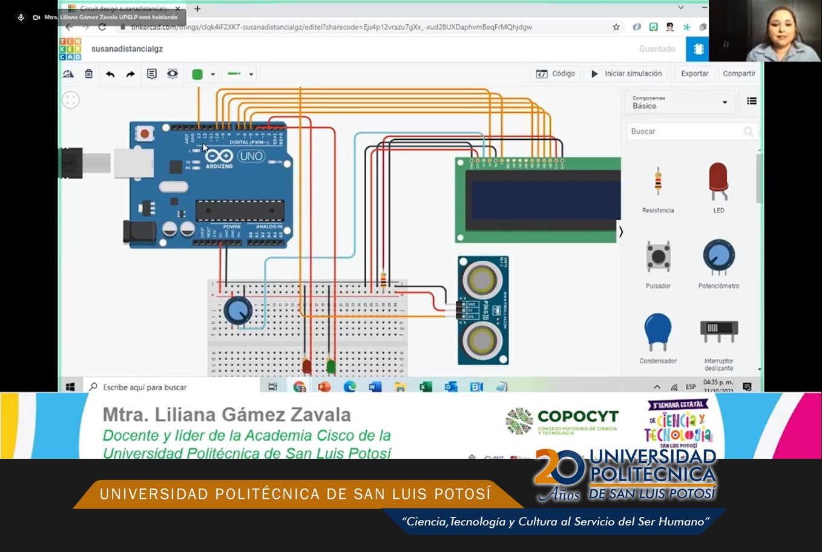
Task: Select the LED component
Action: [718, 187]
